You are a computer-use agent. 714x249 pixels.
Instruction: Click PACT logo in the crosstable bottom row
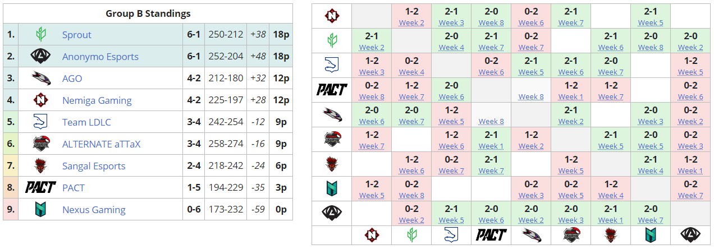[491, 235]
